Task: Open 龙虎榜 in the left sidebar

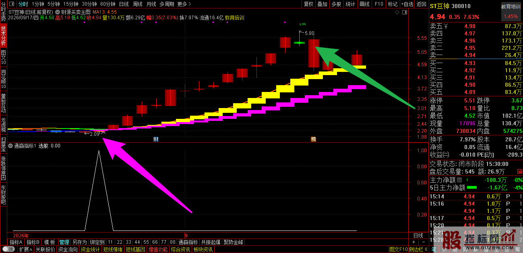Action: click(3, 124)
